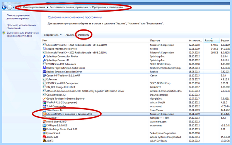Select TeamViewer 14 row
Screen dimensions: 232x145
point(136,110)
